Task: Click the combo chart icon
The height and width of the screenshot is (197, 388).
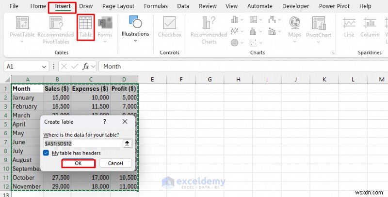Action: tap(272, 31)
